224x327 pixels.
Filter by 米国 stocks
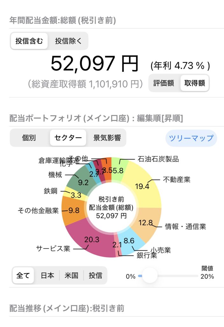click(x=71, y=276)
